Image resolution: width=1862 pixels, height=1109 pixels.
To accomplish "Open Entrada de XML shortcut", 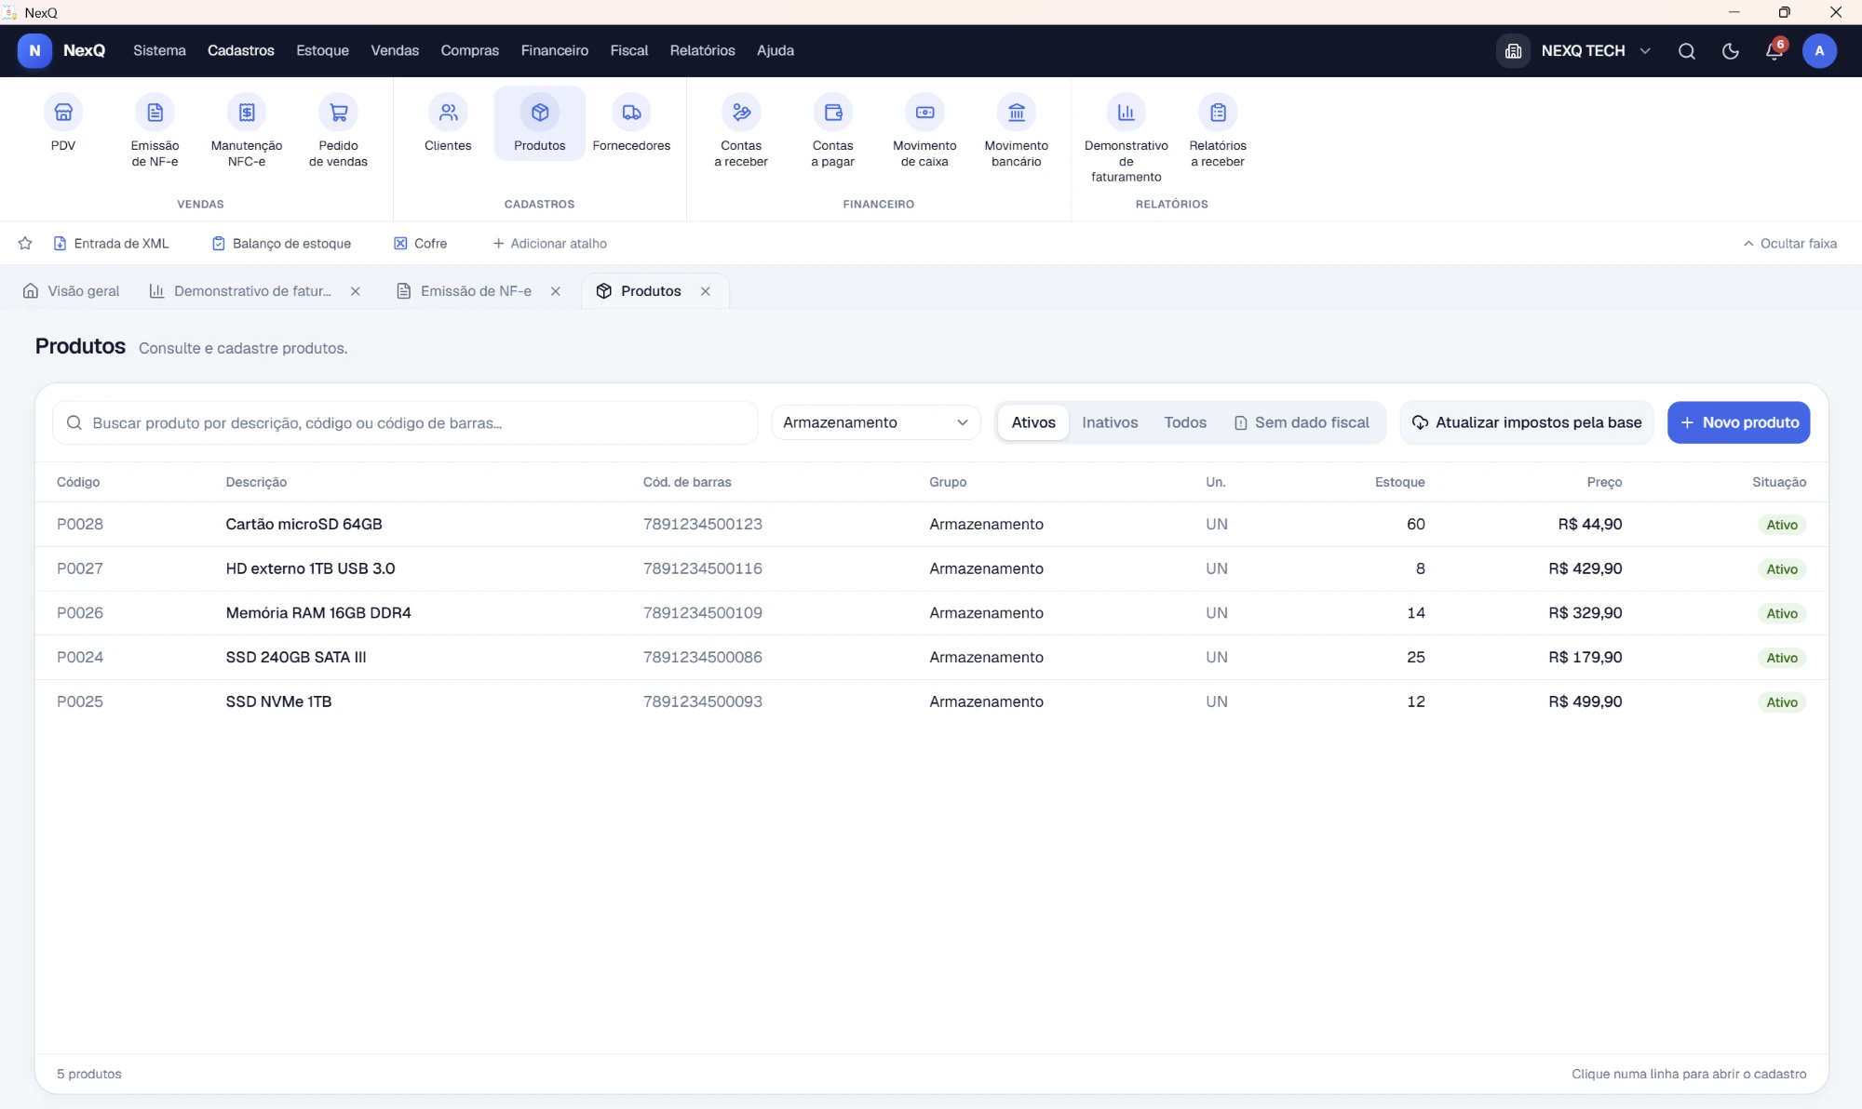I will pyautogui.click(x=111, y=244).
